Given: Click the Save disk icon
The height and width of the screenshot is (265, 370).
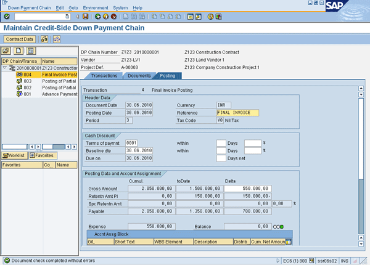Looking at the screenshot, I should pos(85,17).
